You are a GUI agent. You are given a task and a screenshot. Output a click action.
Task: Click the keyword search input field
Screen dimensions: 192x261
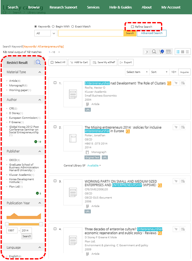(91, 33)
